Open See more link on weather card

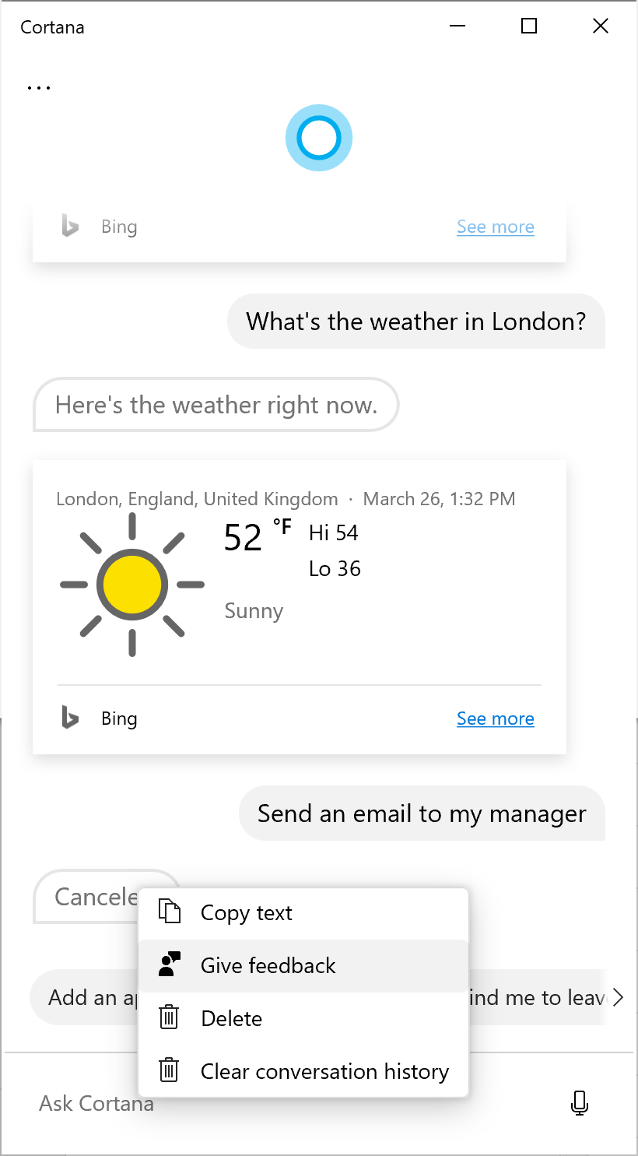pyautogui.click(x=495, y=719)
